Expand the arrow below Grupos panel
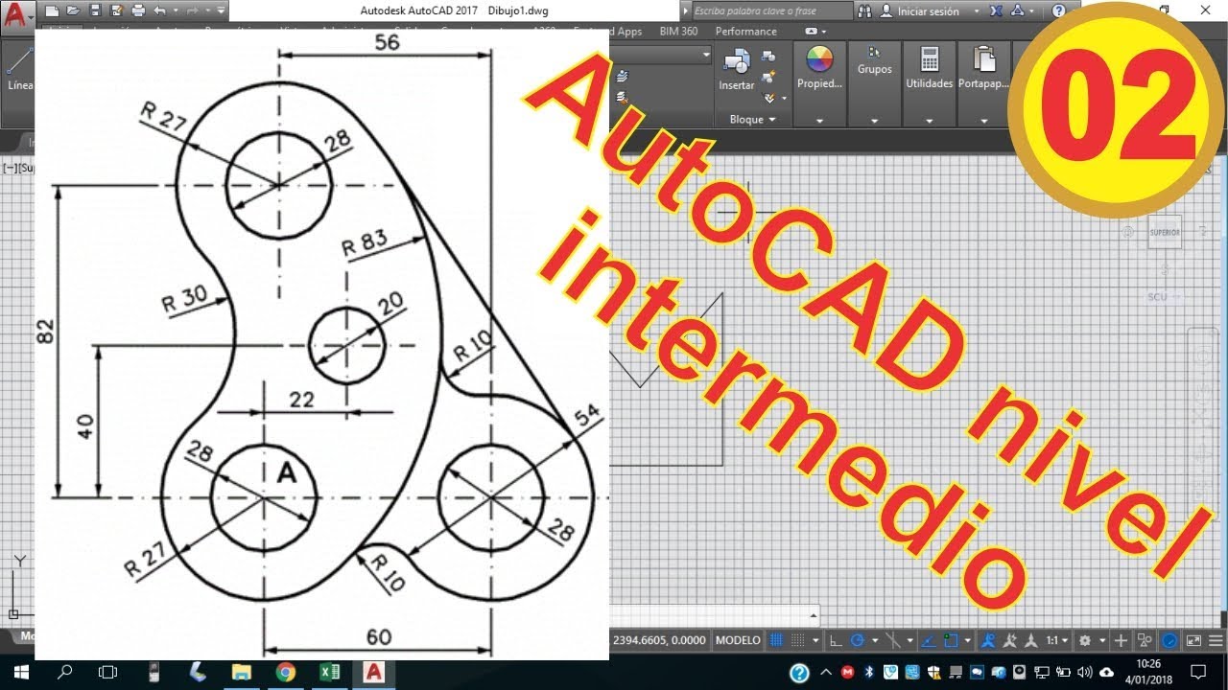1228x690 pixels. (874, 121)
